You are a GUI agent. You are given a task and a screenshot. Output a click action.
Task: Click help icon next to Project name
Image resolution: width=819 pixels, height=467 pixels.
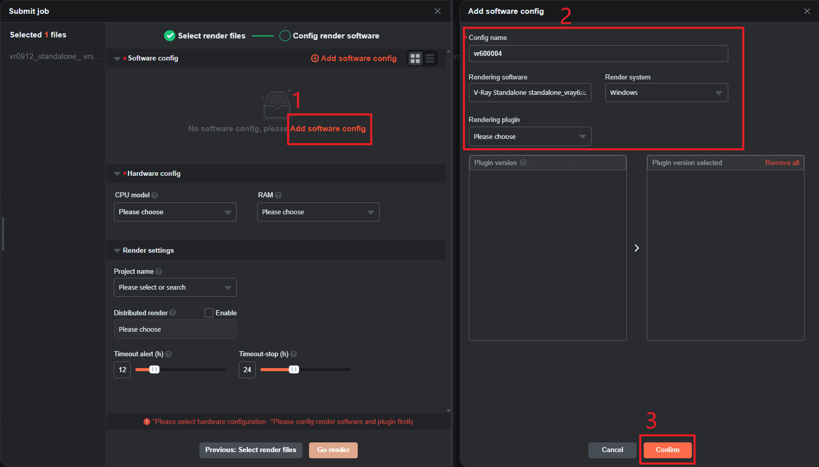point(159,272)
